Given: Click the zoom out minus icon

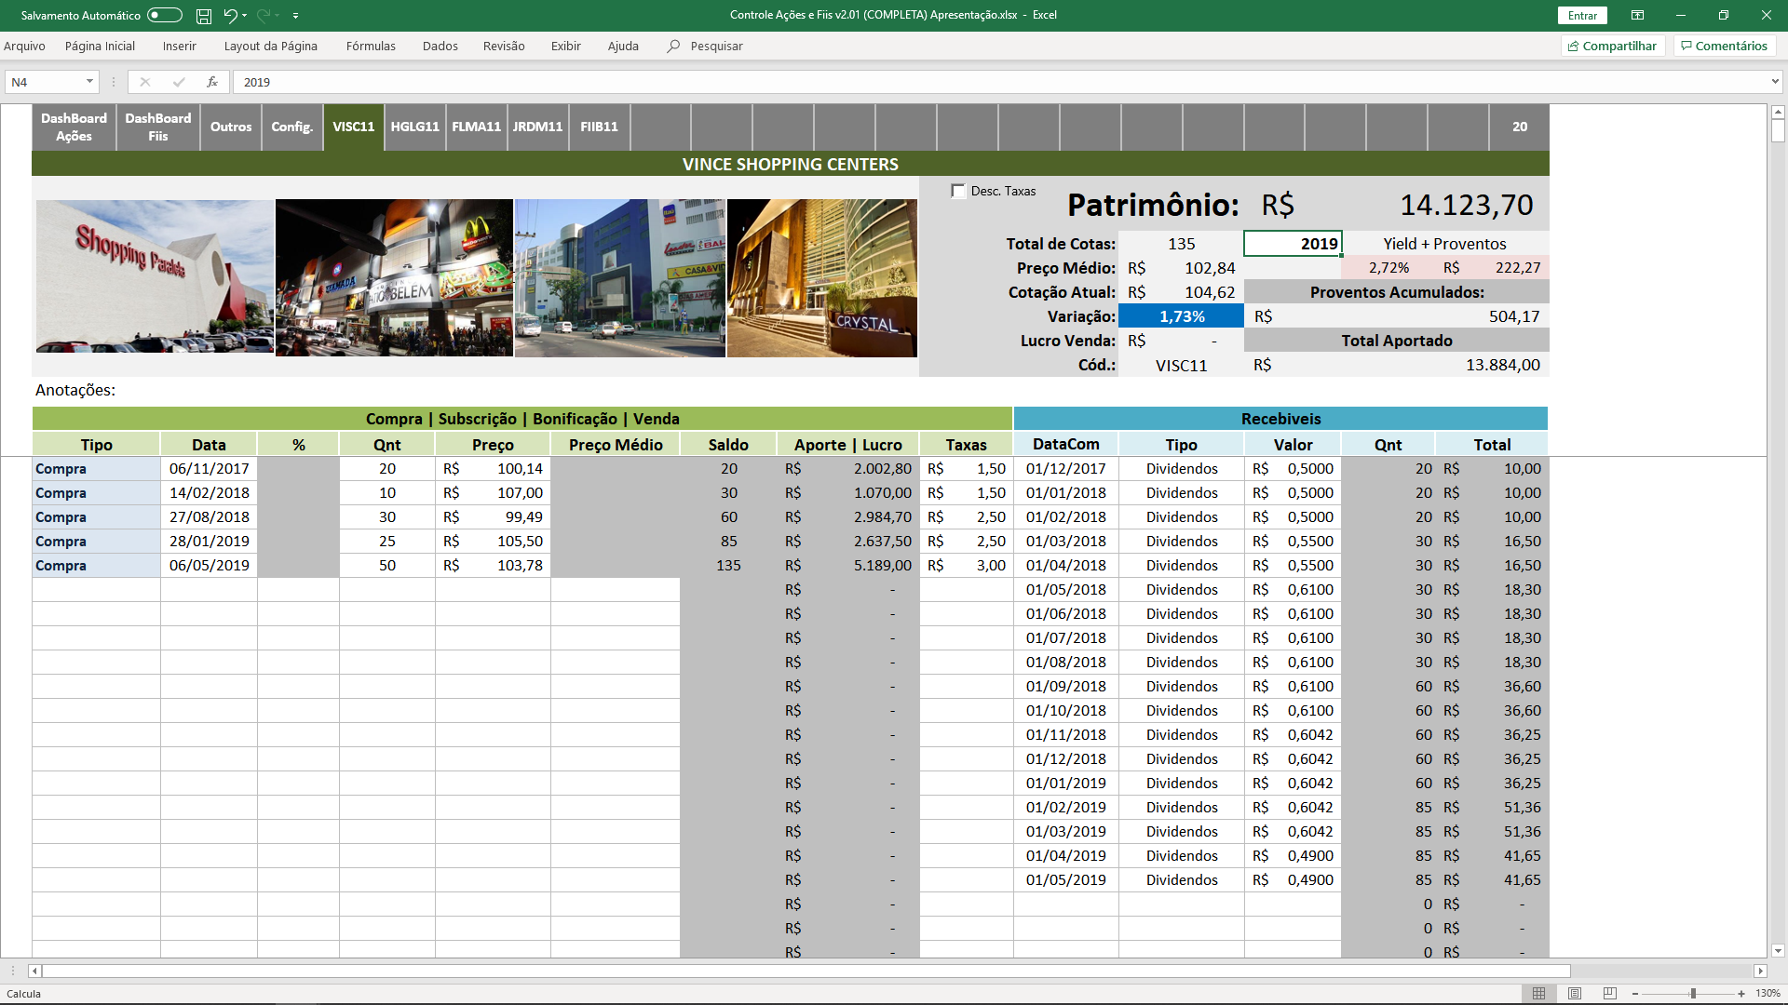Looking at the screenshot, I should 1635,994.
